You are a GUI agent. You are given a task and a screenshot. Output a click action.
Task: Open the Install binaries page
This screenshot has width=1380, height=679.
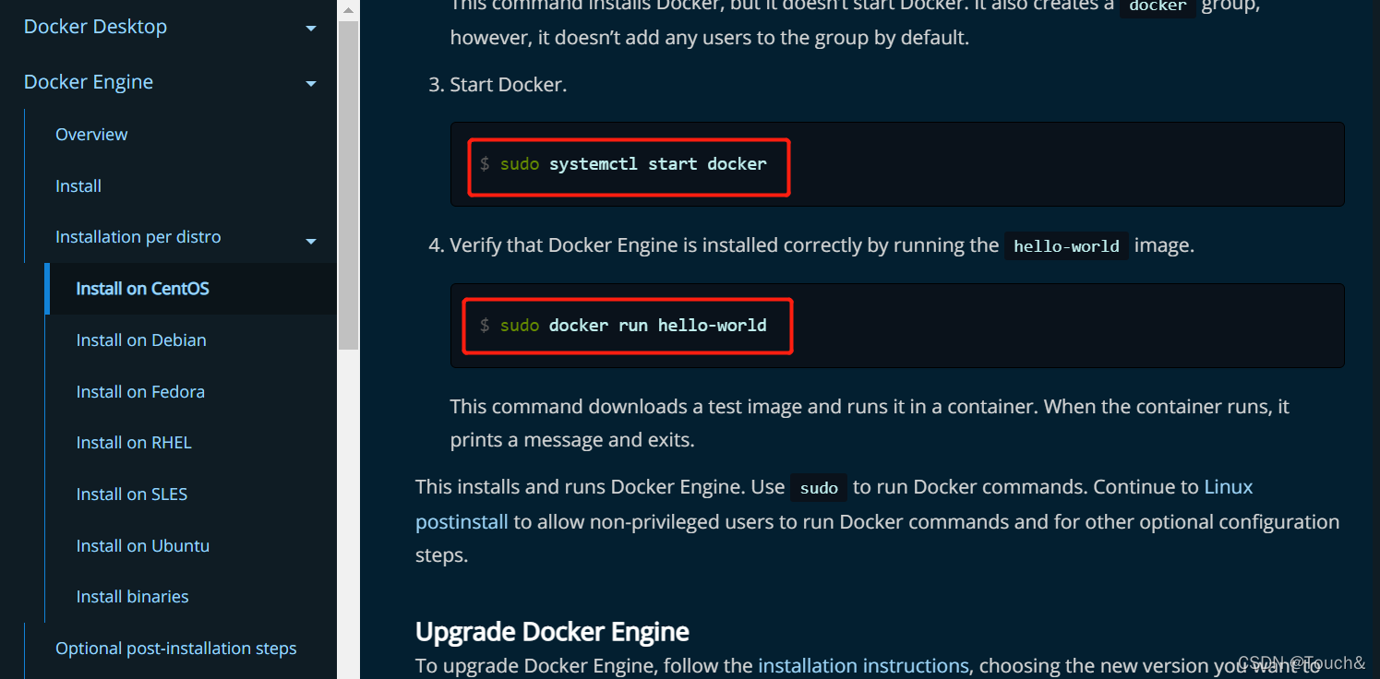point(133,597)
